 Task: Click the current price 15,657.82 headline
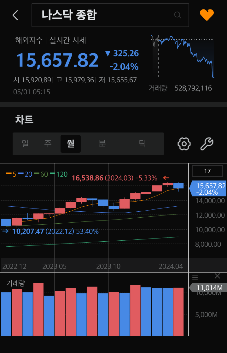click(x=57, y=60)
